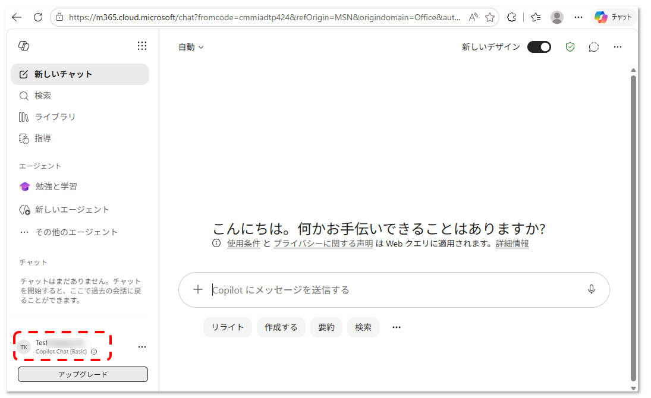Viewport: 651px width, 398px height.
Task: Expand the 自動 mode dropdown
Action: pos(191,48)
